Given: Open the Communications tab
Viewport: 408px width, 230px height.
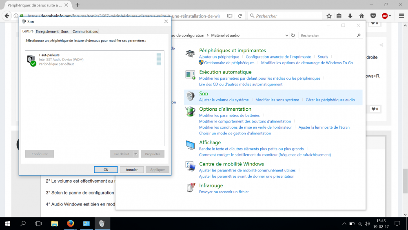Looking at the screenshot, I should [x=85, y=31].
